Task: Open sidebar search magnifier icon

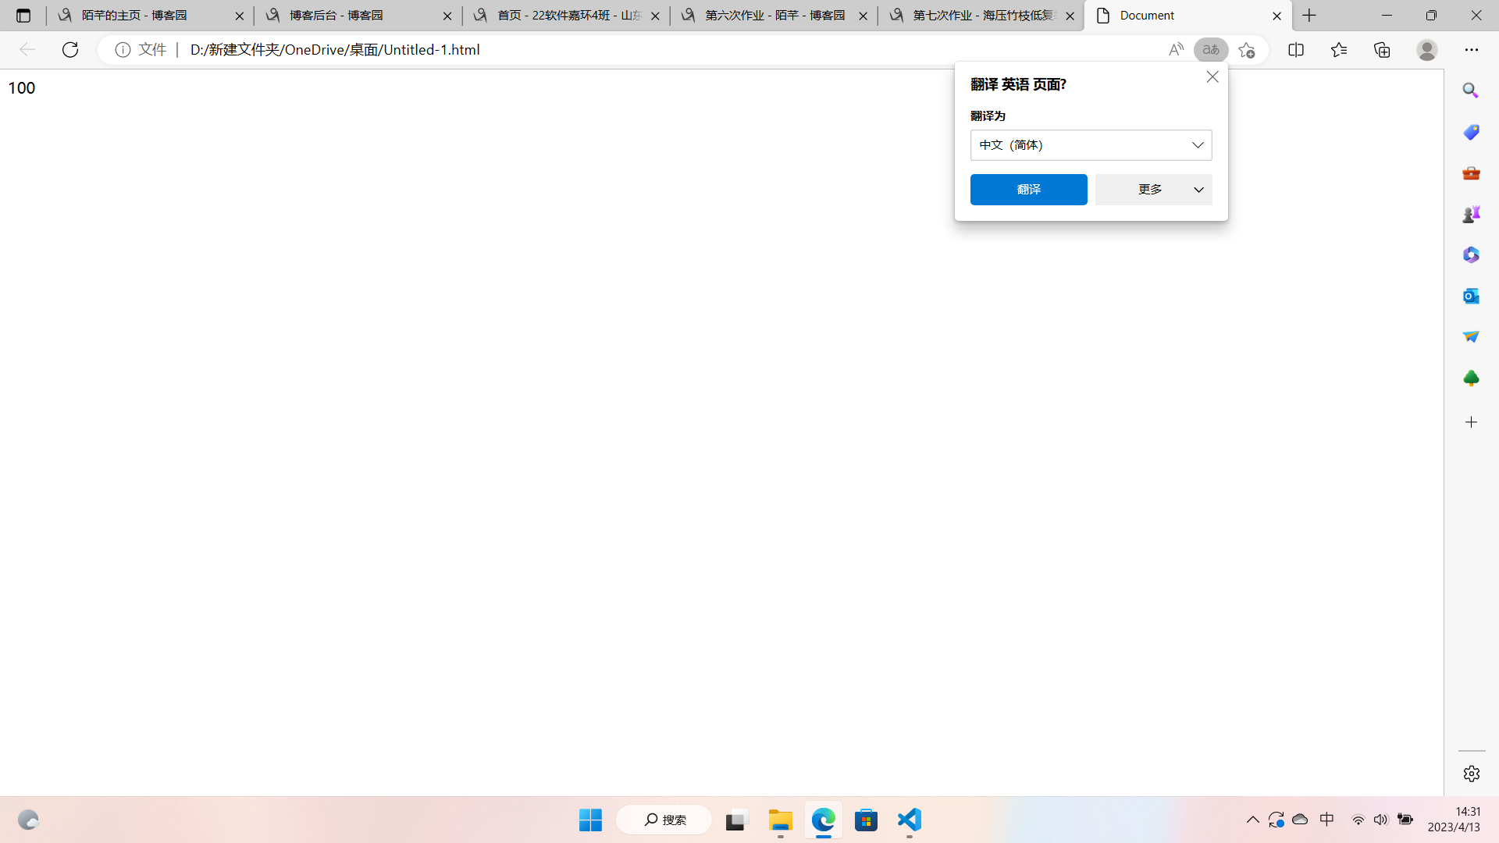Action: (1471, 91)
